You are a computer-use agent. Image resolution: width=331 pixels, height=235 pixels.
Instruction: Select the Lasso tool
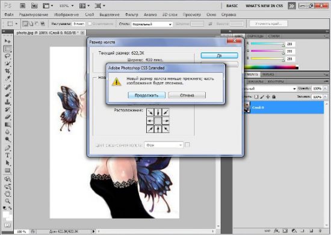(x=8, y=56)
